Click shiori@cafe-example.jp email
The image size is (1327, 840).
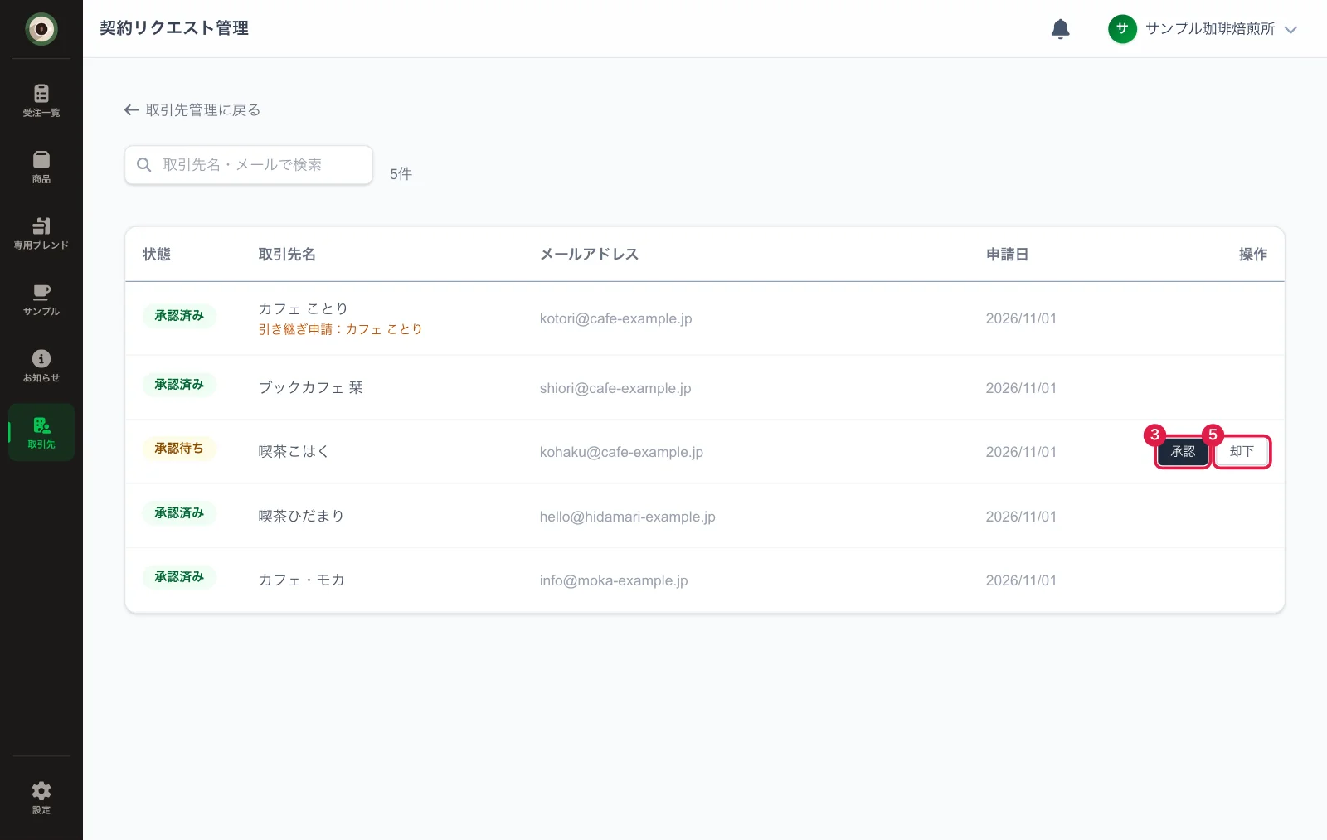point(615,388)
